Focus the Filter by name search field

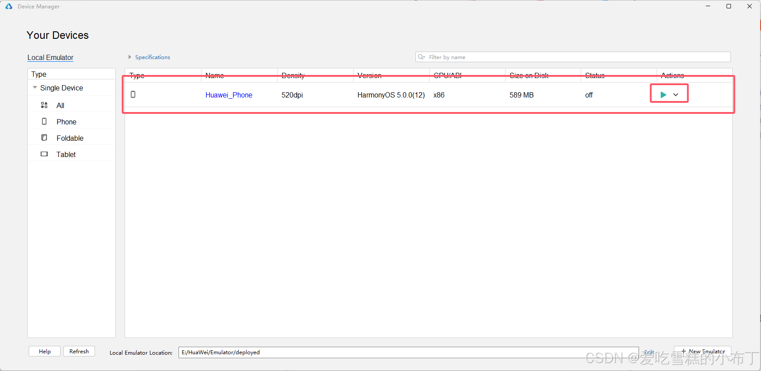point(573,57)
